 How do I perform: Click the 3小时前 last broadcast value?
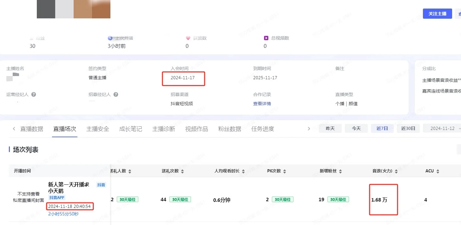(x=116, y=46)
